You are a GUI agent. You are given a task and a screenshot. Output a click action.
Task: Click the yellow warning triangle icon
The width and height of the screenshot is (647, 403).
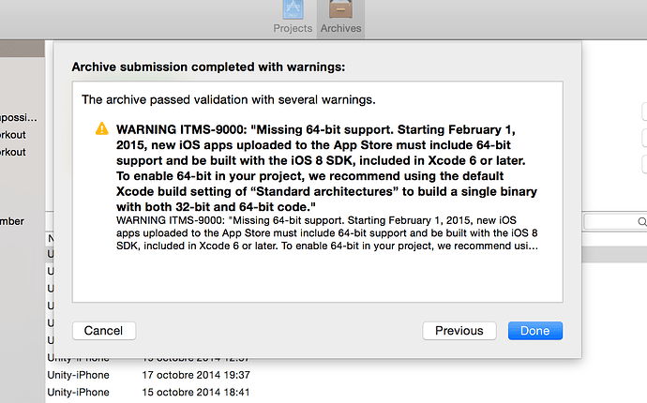tap(101, 128)
